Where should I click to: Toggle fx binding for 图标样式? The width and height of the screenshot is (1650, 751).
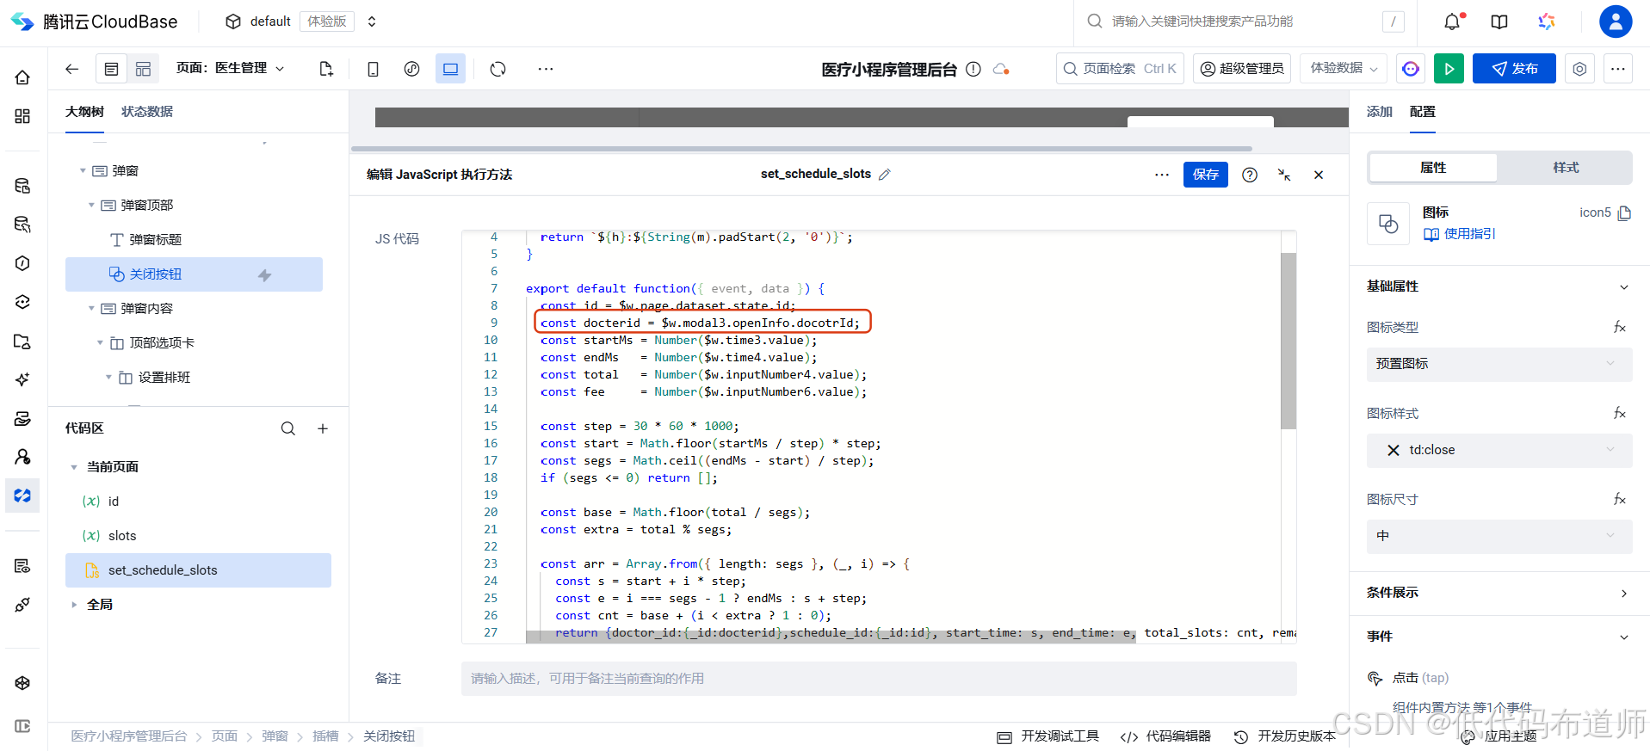pos(1619,413)
